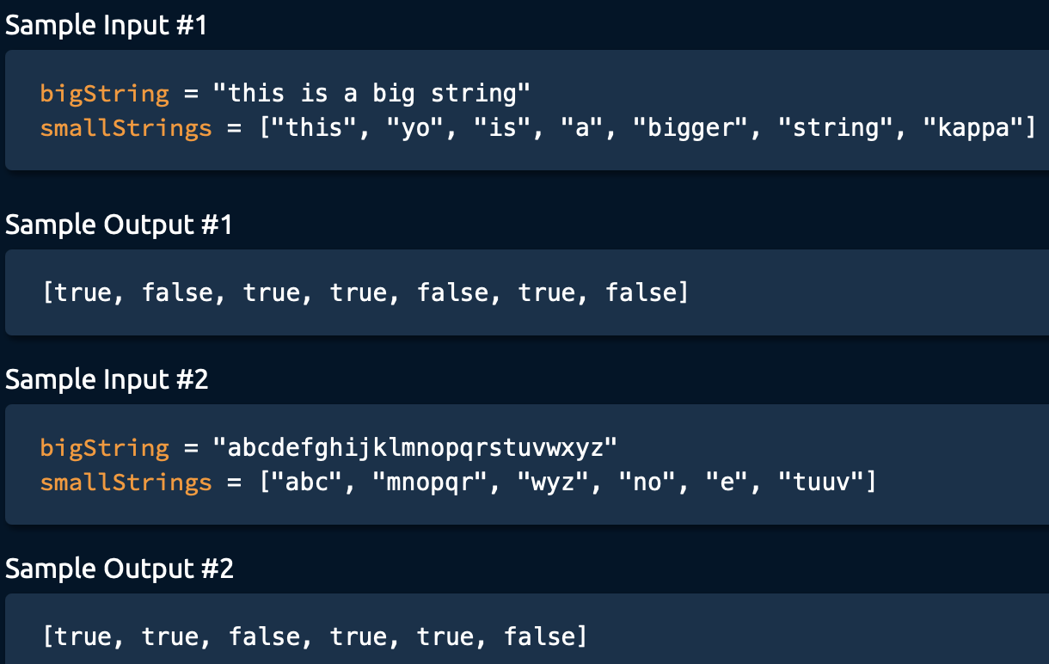Click the Sample Output #2 boolean array
This screenshot has height=664, width=1049.
coord(315,636)
